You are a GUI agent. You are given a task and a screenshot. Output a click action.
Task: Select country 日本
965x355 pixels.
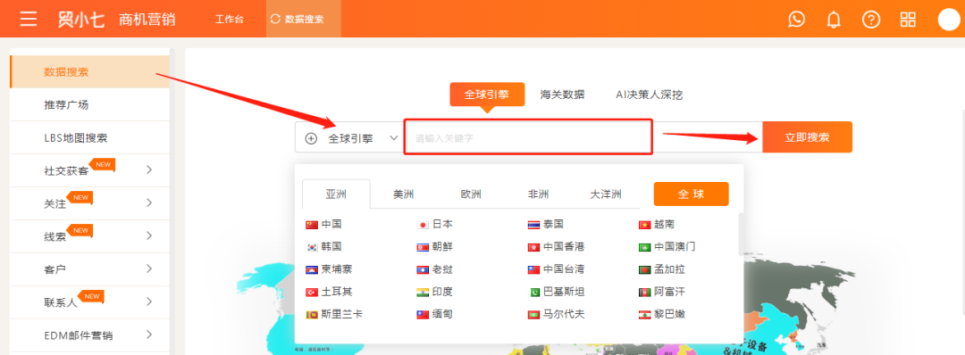pyautogui.click(x=434, y=224)
